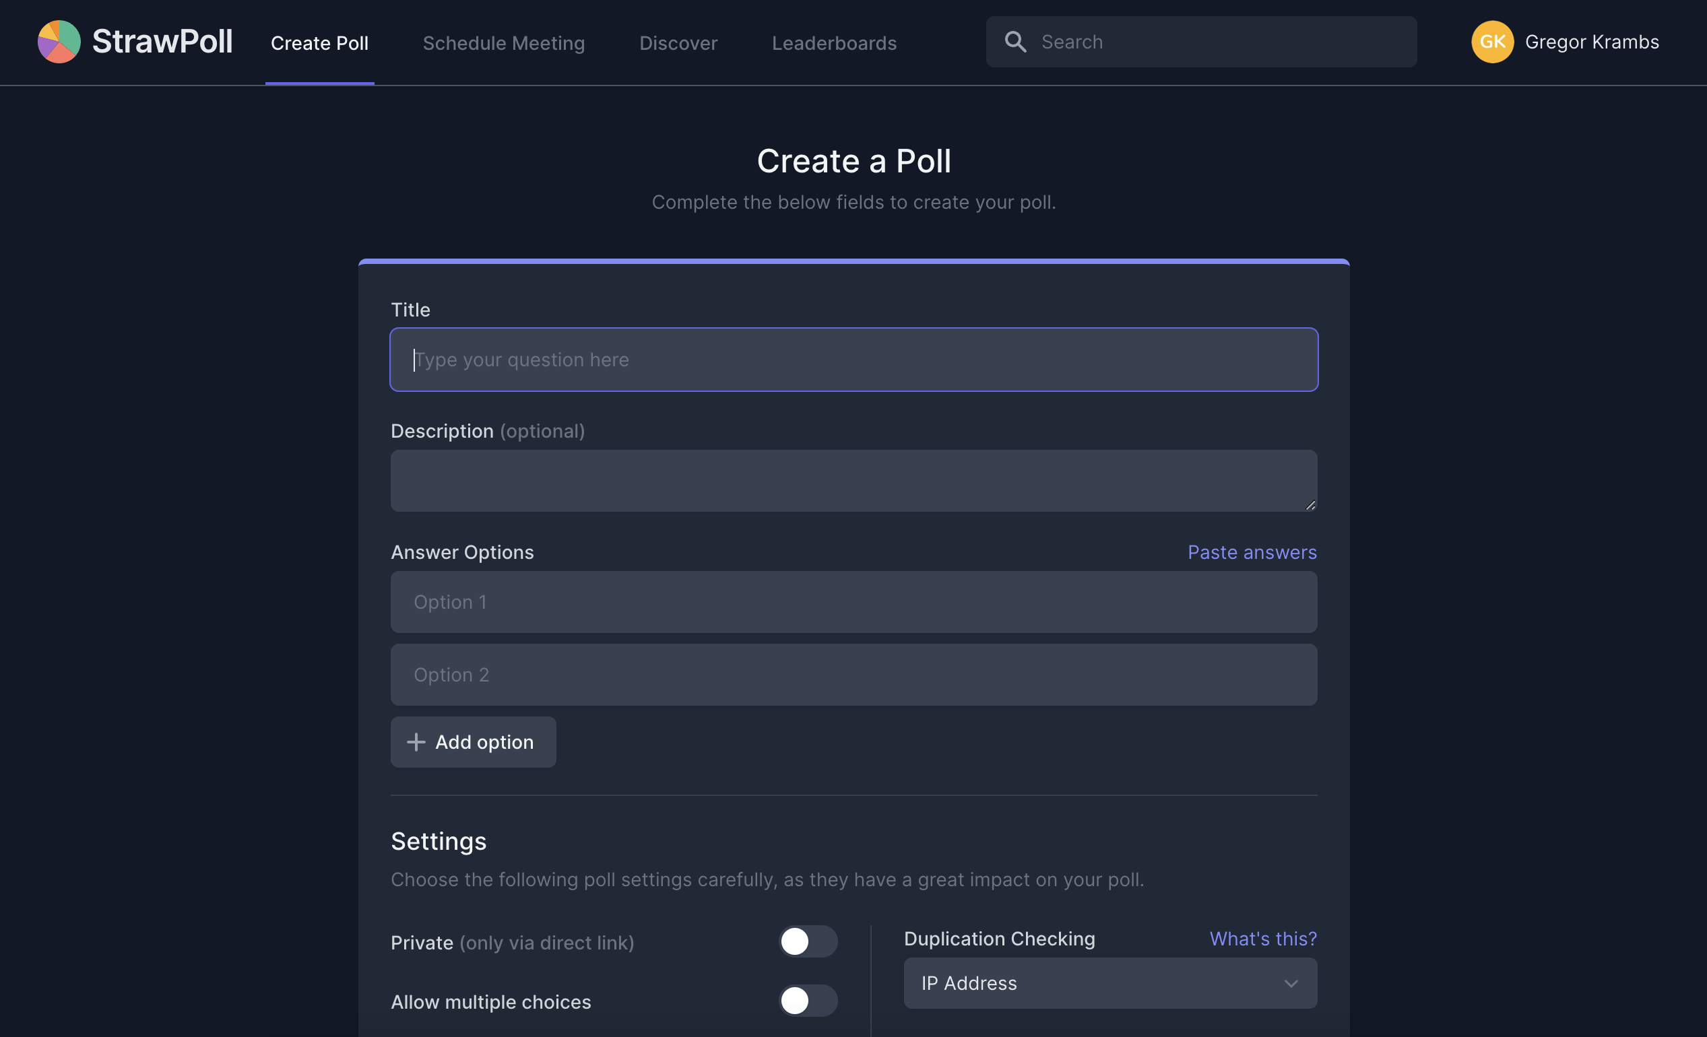Click the Duplication Checking dropdown arrow
This screenshot has width=1707, height=1037.
tap(1291, 982)
